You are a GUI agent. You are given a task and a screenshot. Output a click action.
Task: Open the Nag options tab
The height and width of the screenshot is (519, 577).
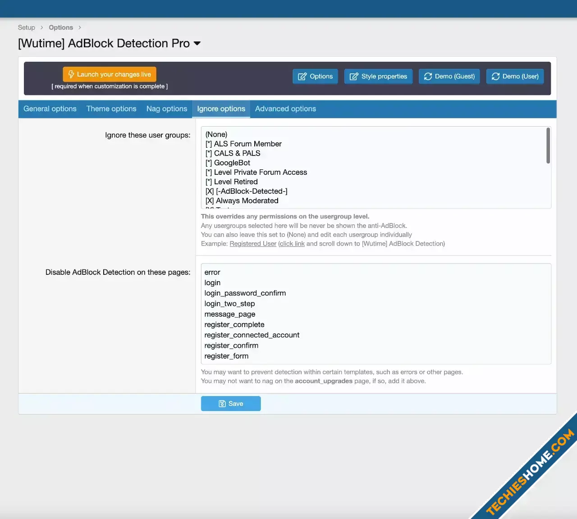coord(167,109)
